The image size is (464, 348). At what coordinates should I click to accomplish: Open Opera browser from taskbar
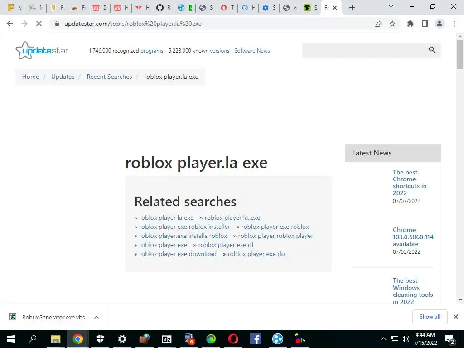233,339
